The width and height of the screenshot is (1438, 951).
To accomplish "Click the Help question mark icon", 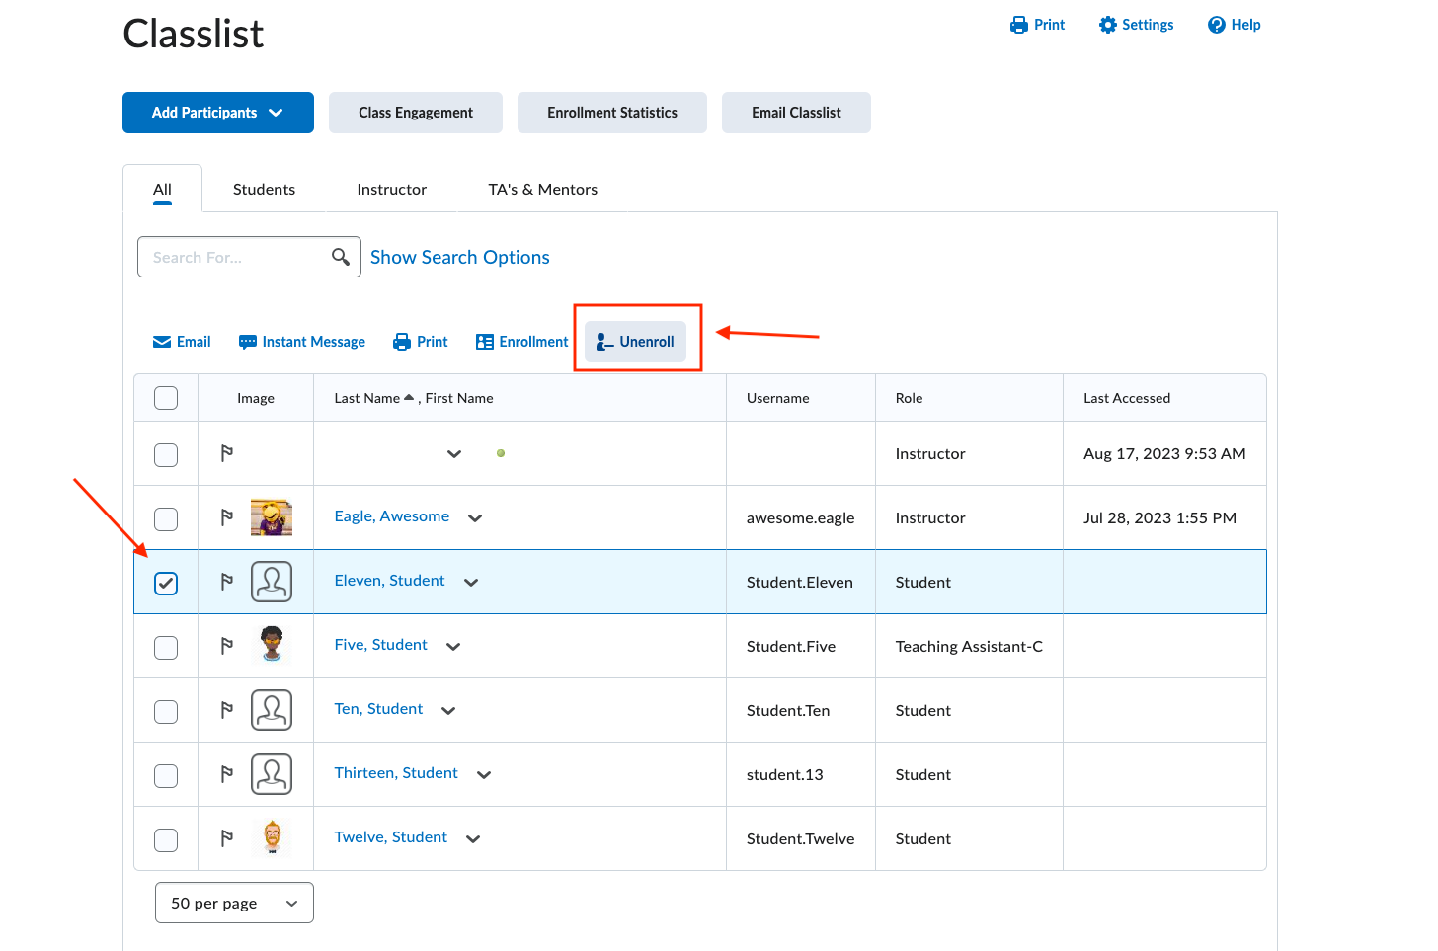I will (1216, 25).
